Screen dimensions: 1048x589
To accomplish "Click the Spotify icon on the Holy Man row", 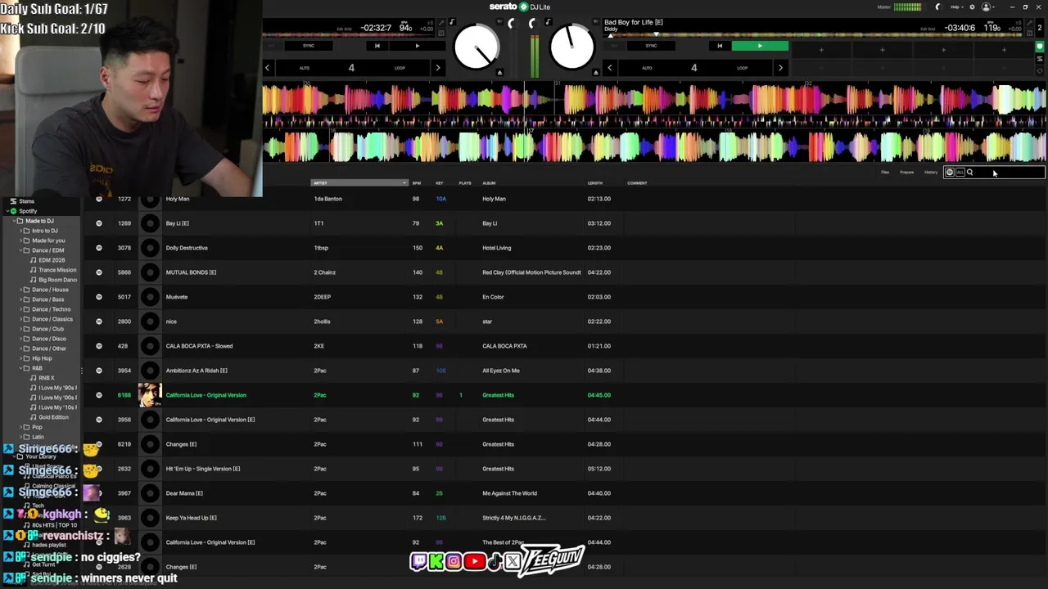I will tap(99, 199).
